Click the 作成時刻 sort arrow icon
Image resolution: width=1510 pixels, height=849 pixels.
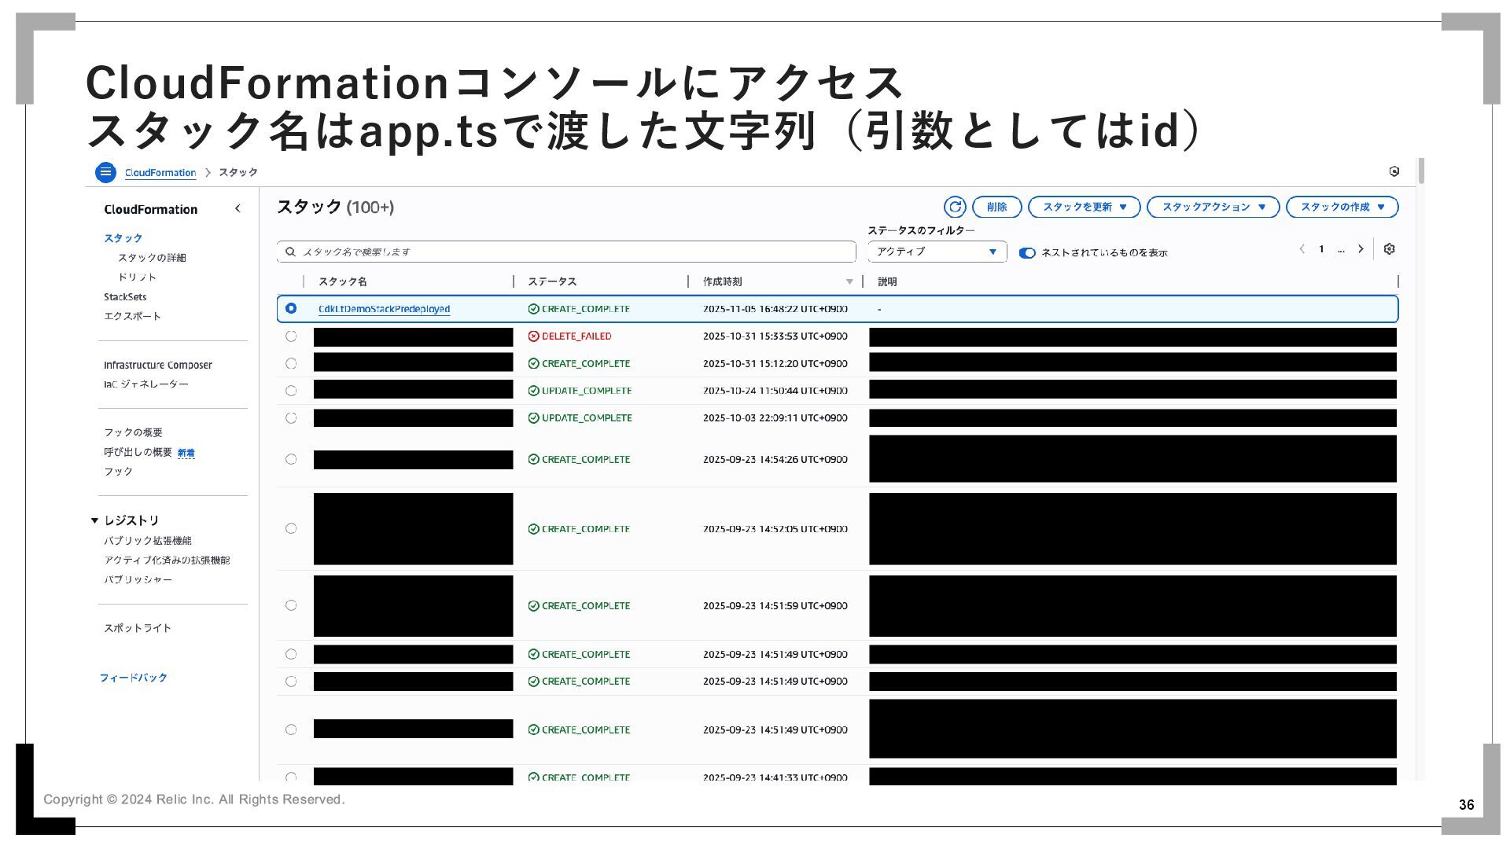tap(849, 281)
